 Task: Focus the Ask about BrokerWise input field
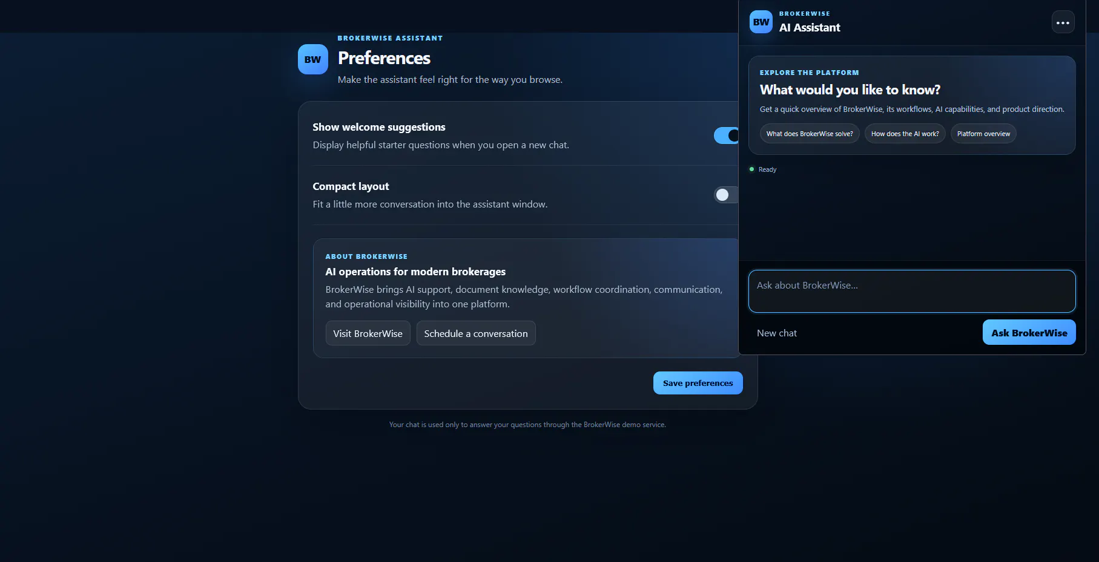click(x=912, y=292)
